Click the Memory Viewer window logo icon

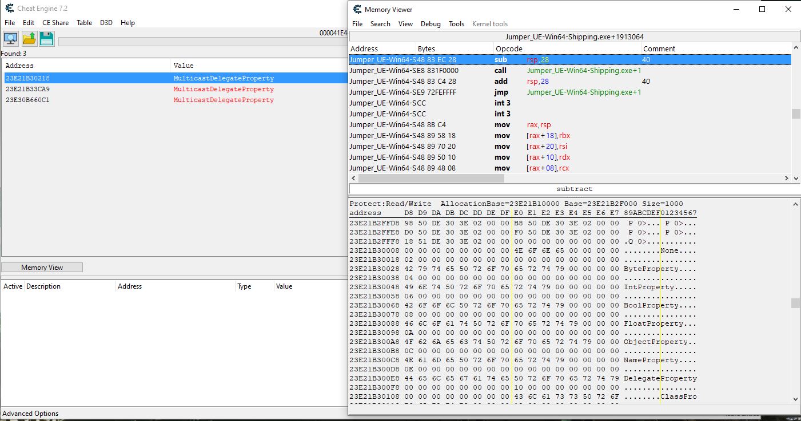(x=357, y=9)
